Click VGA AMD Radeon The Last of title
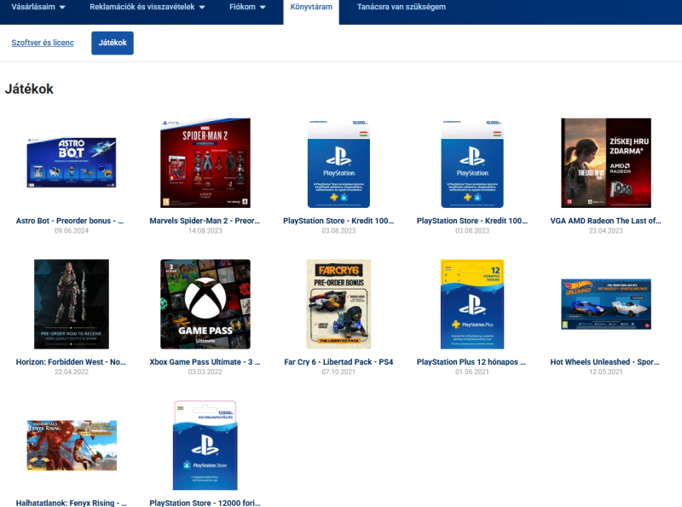The image size is (682, 507). pos(605,221)
